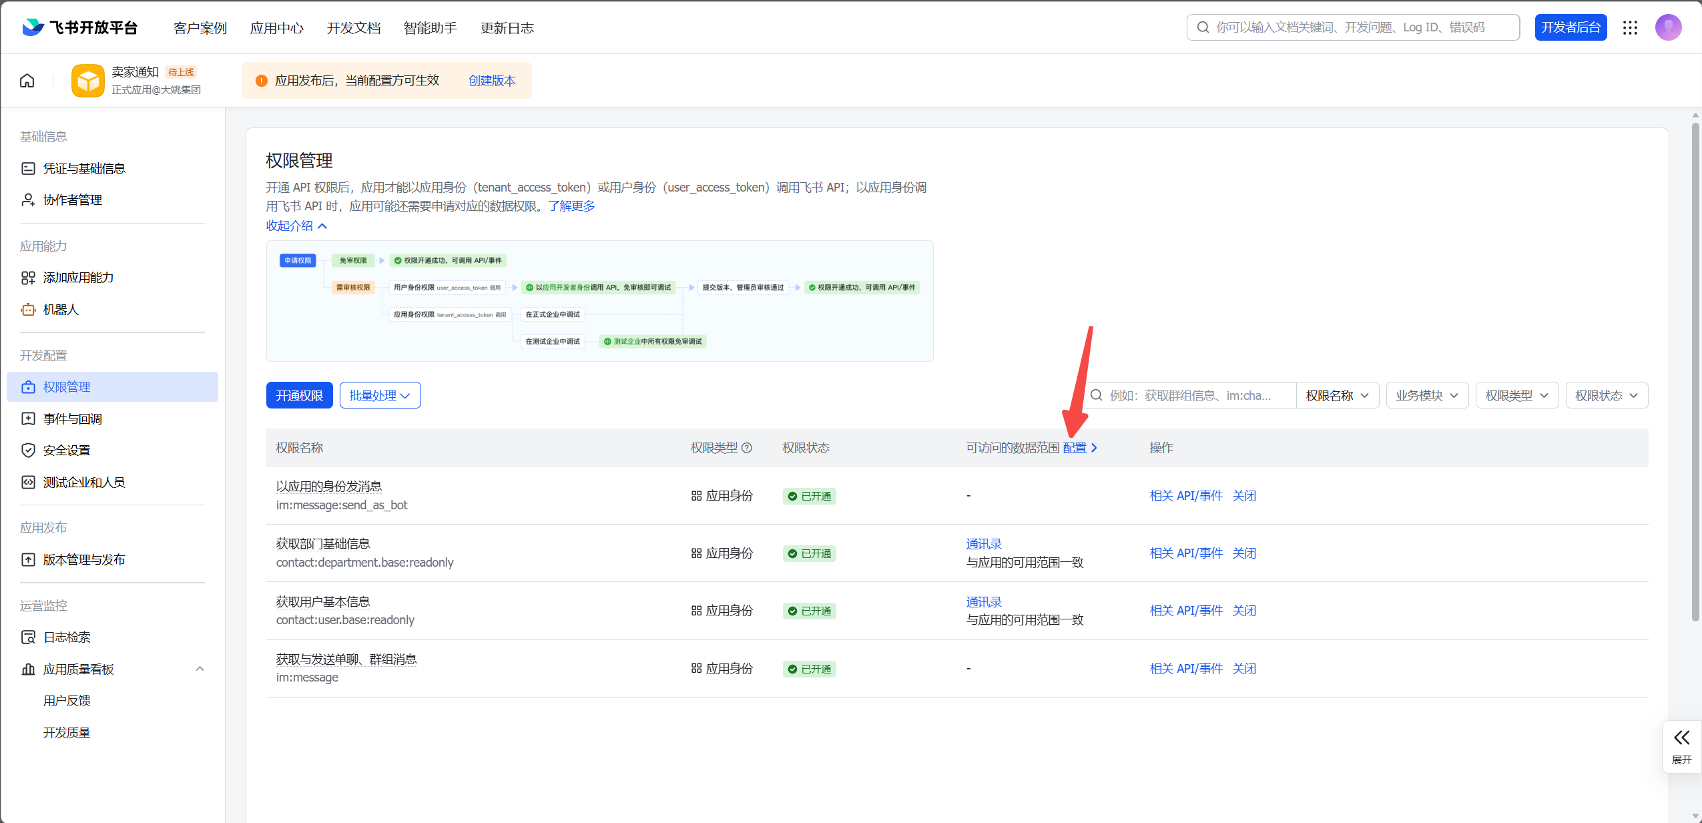
Task: Collapse the 应用质量看板 sidebar group
Action: [x=200, y=669]
